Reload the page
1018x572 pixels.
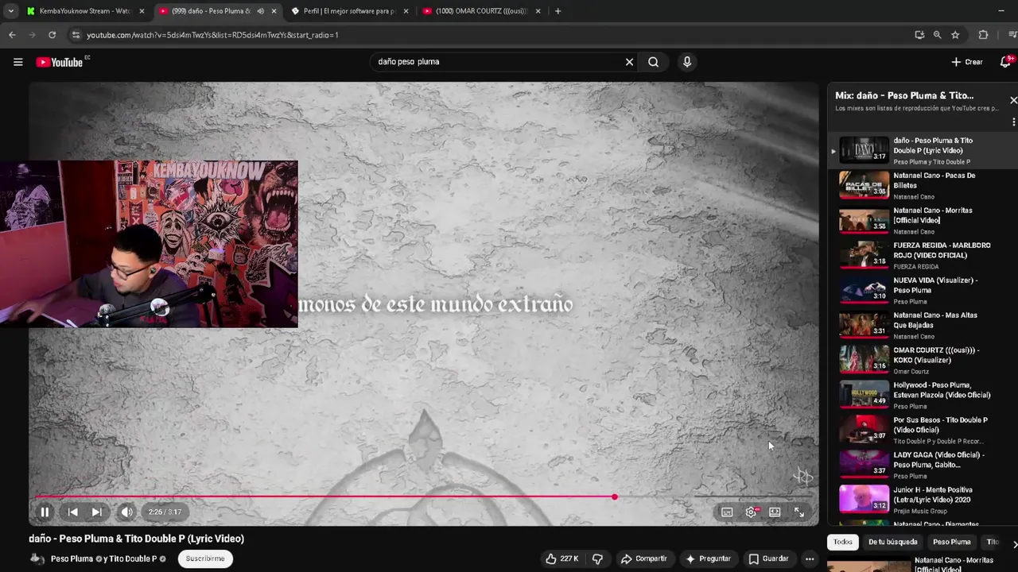(x=52, y=35)
